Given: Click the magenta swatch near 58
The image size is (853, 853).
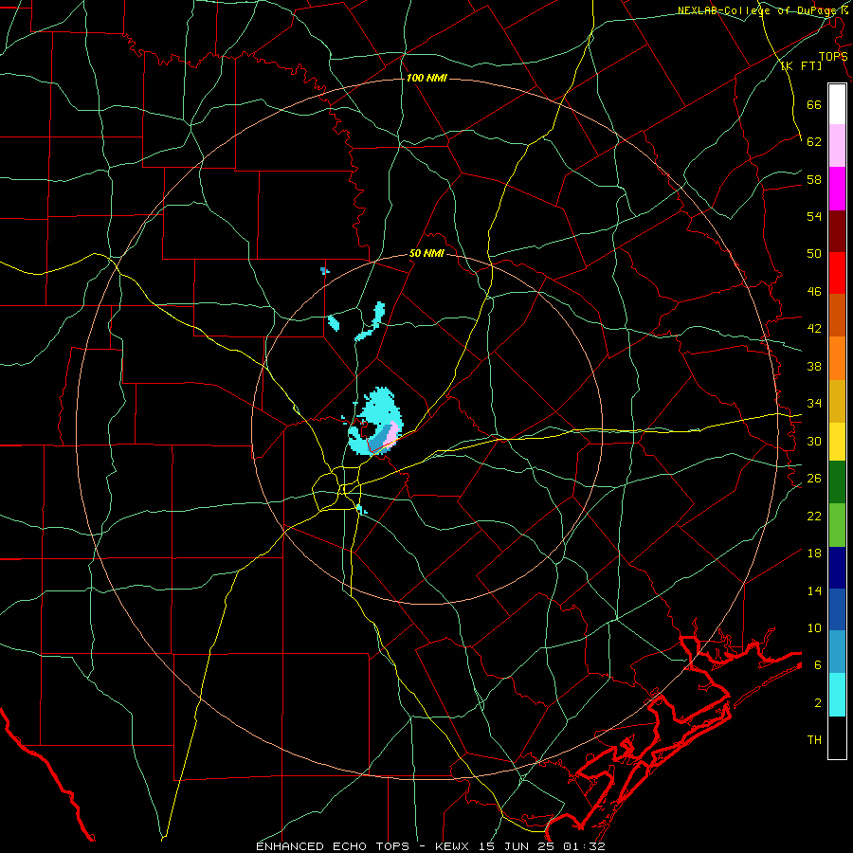Looking at the screenshot, I should (x=837, y=189).
